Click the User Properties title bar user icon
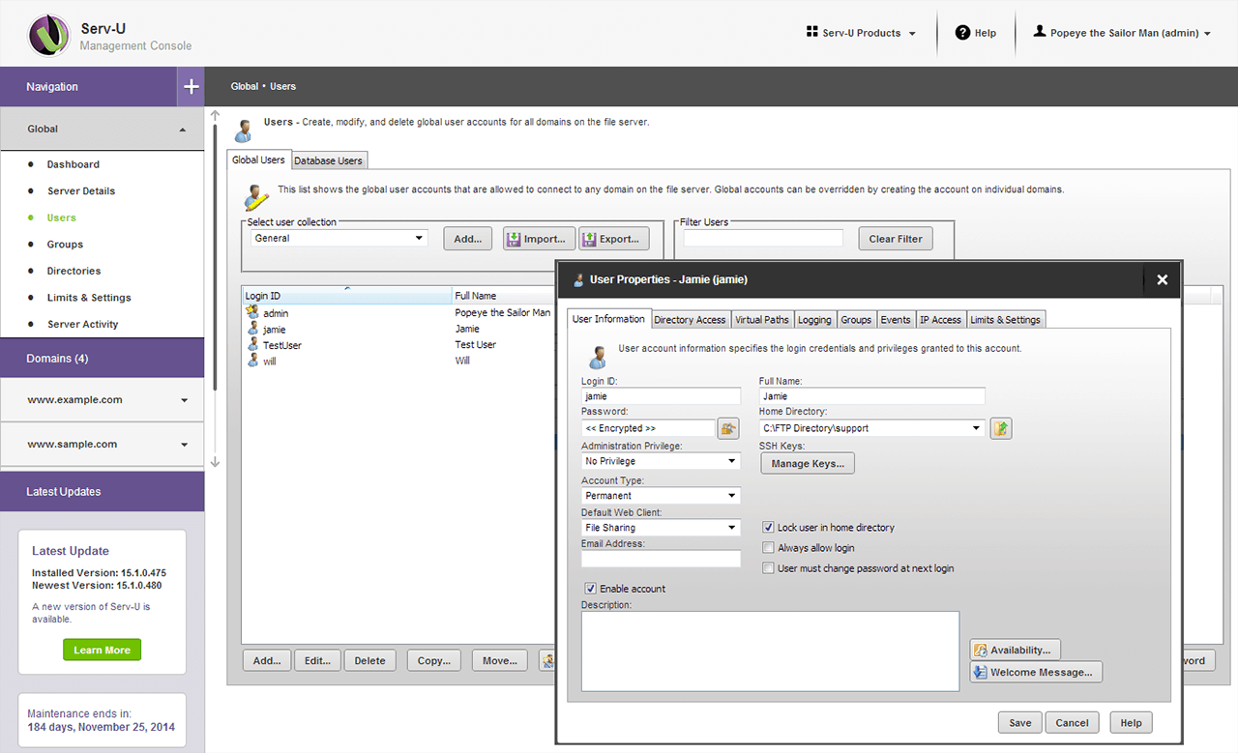 point(578,279)
